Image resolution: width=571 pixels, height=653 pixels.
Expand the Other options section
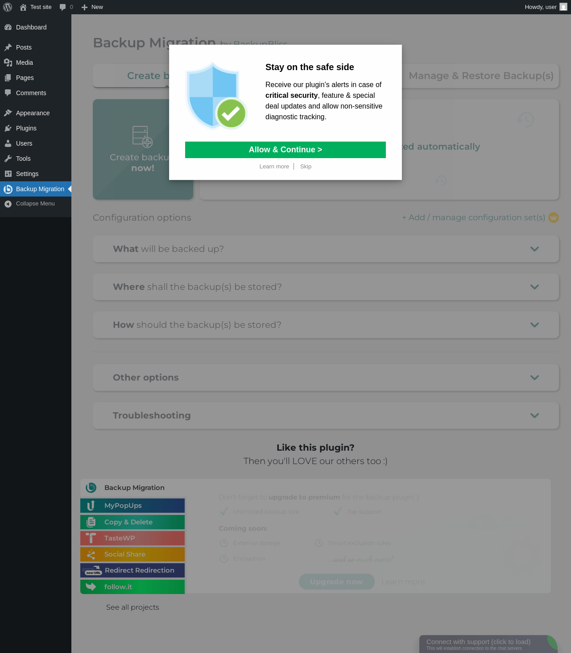tap(326, 377)
